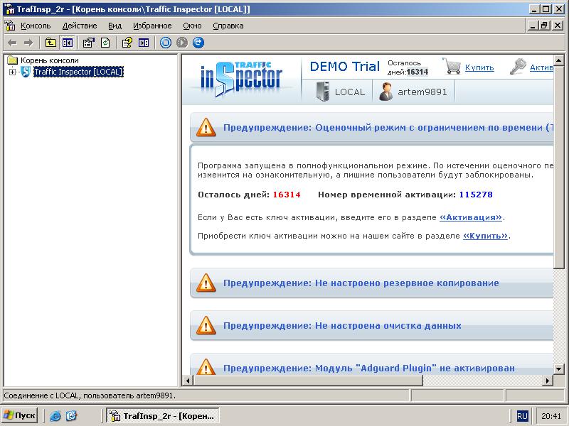This screenshot has height=426, width=569.
Task: Click the Traffic Inspector shield tree icon
Action: (26, 72)
